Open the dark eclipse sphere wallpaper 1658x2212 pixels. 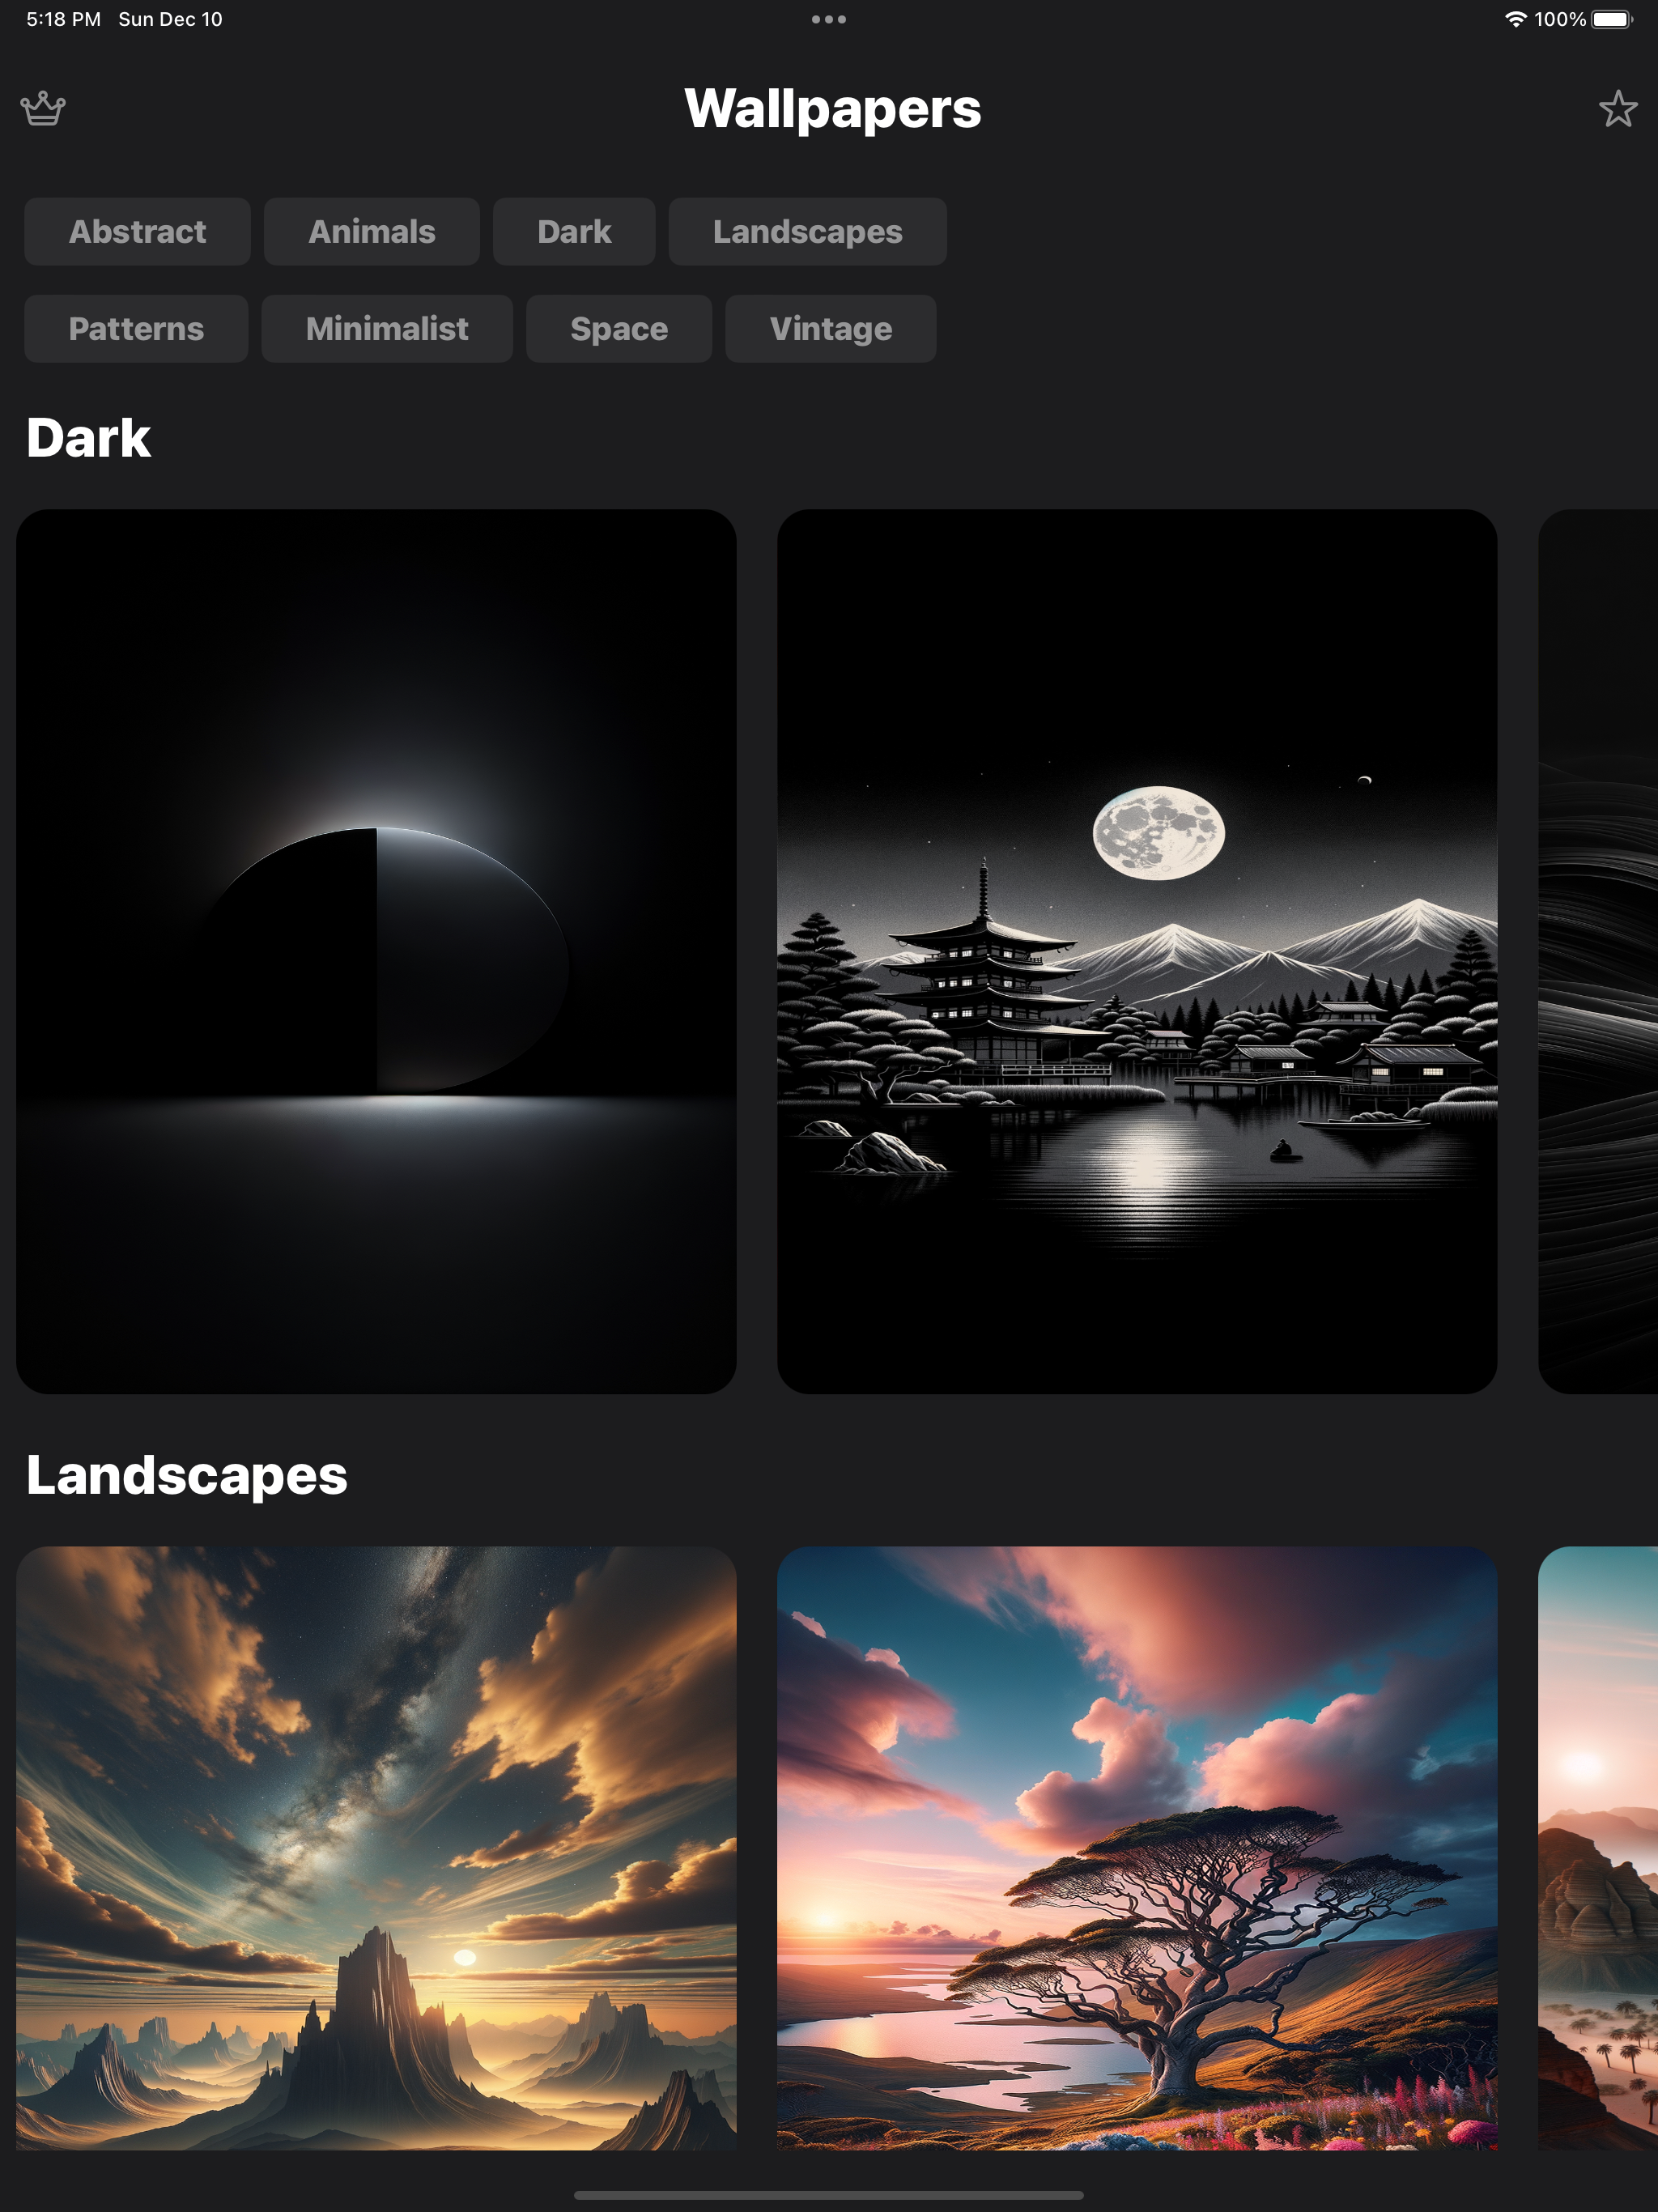(376, 951)
